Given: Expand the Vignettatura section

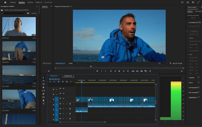Looking at the screenshot, I should [188, 98].
